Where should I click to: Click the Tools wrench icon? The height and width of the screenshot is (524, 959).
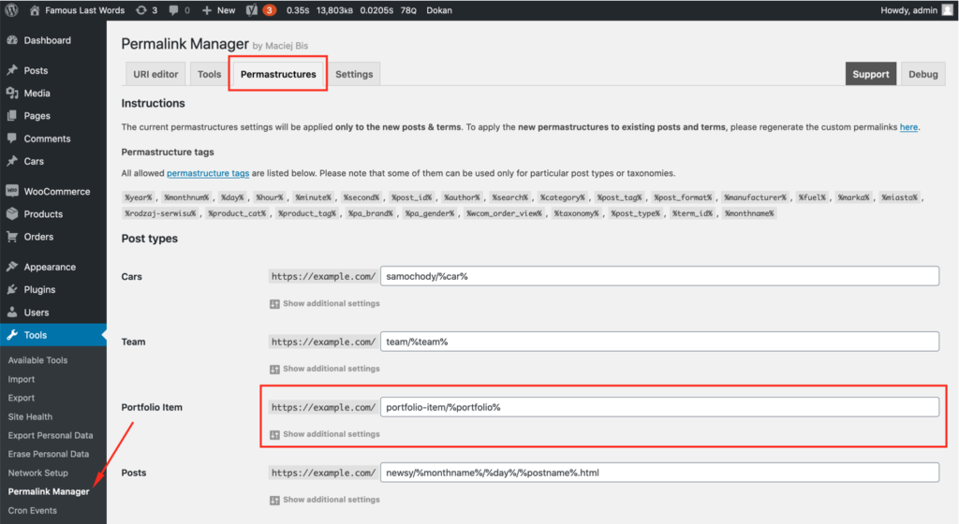11,335
